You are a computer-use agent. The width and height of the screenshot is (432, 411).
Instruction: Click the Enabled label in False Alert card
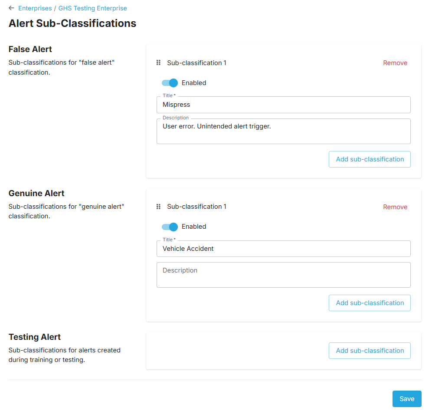193,83
